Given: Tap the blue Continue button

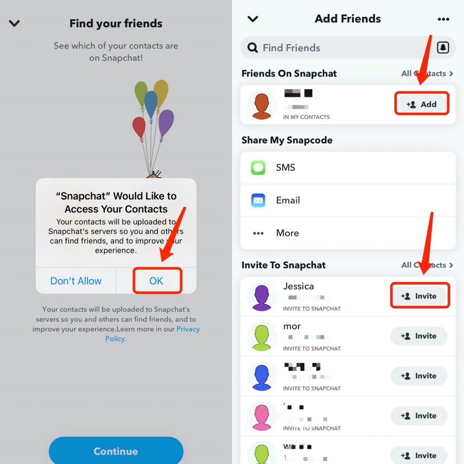Looking at the screenshot, I should pyautogui.click(x=116, y=450).
